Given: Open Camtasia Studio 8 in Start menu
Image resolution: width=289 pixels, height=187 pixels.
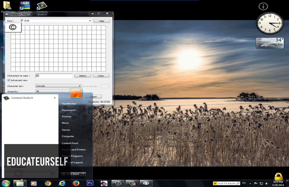Looking at the screenshot, I should 30,98.
